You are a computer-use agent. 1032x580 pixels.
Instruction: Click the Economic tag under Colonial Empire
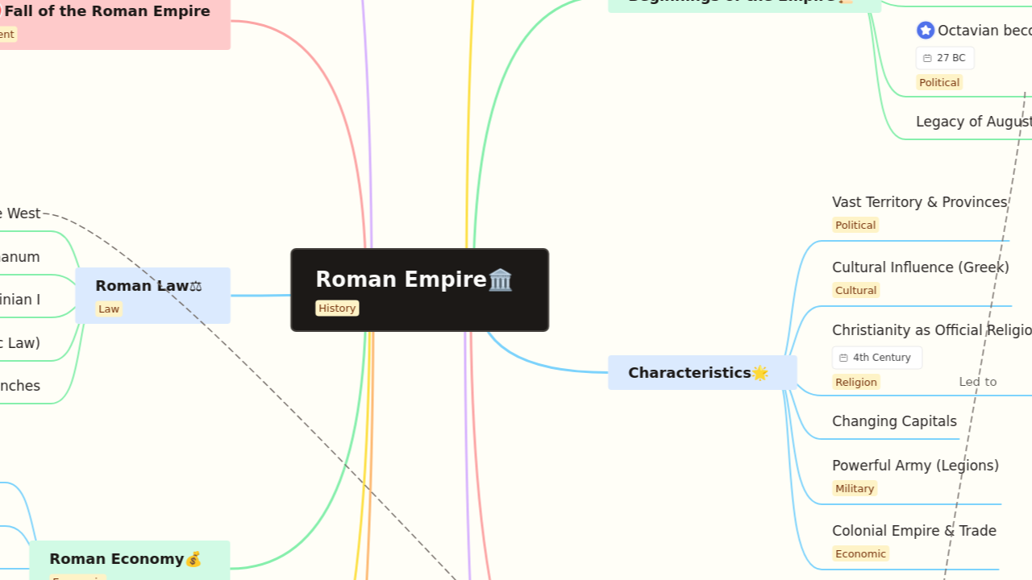point(860,553)
